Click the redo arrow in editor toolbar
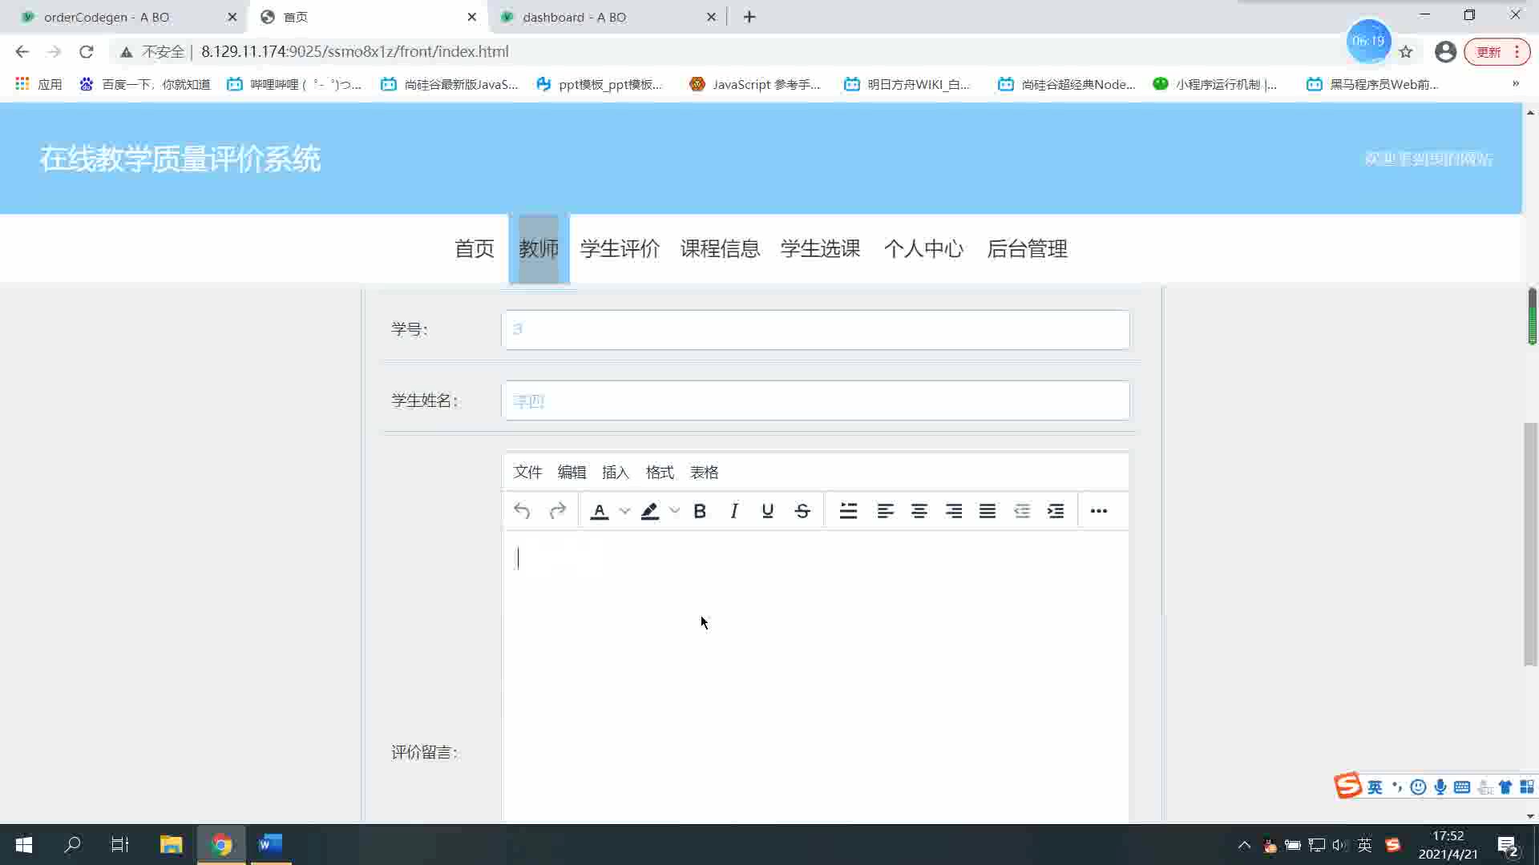 (x=558, y=511)
